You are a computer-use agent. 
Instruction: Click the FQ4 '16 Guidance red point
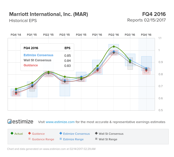tap(146, 71)
